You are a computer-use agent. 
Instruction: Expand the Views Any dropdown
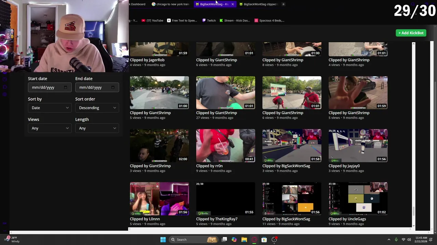pos(50,128)
